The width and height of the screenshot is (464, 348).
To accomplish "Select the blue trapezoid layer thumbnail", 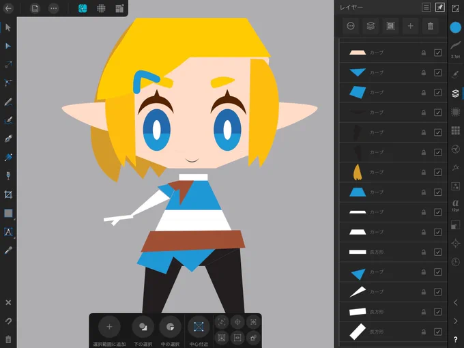I will pyautogui.click(x=358, y=192).
